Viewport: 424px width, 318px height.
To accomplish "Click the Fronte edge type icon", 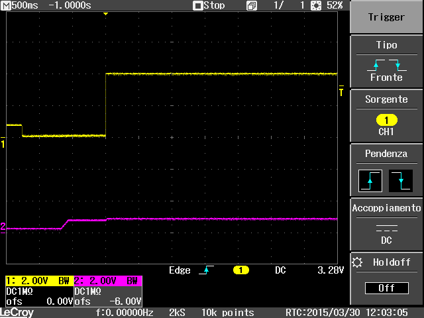I will tap(387, 65).
